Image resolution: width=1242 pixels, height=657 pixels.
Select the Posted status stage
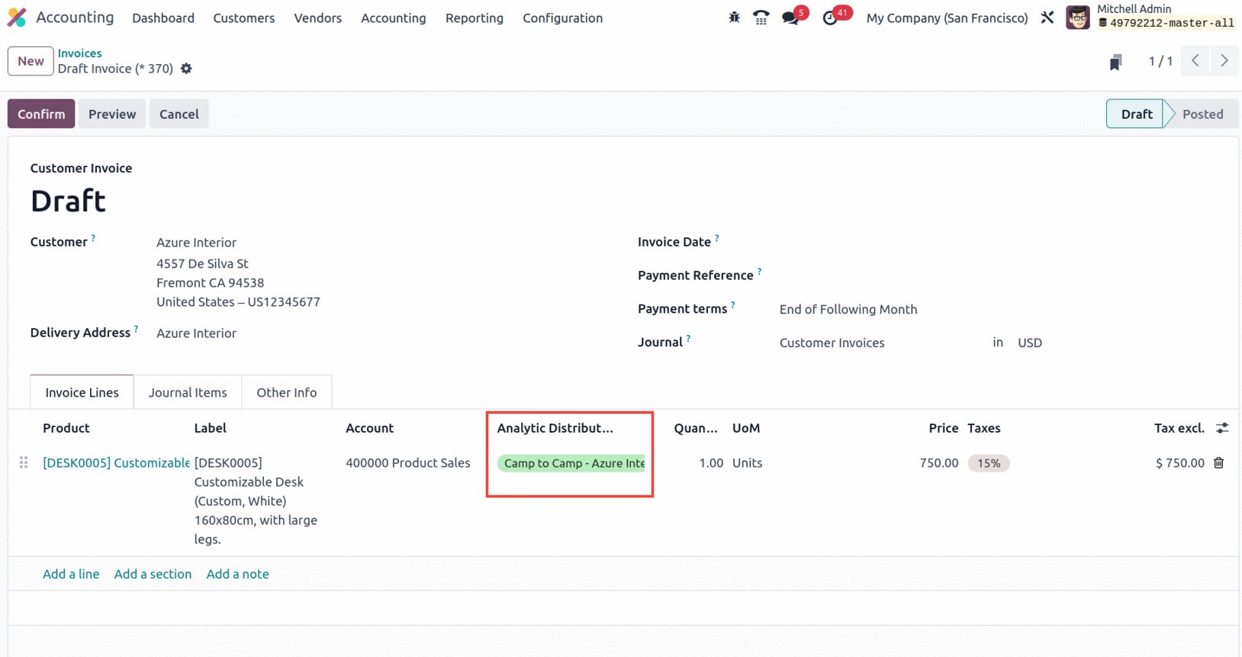tap(1203, 114)
